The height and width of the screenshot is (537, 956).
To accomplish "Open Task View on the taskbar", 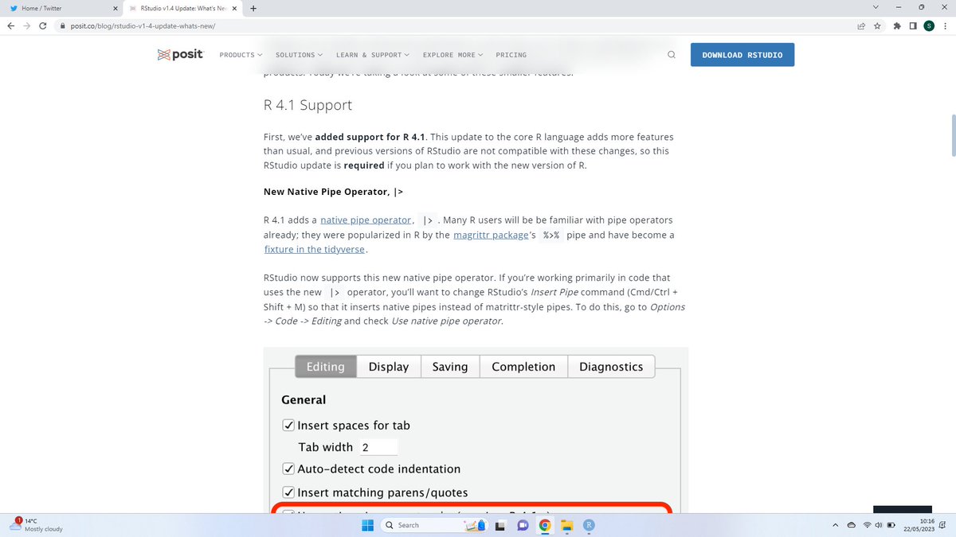I will tap(501, 525).
